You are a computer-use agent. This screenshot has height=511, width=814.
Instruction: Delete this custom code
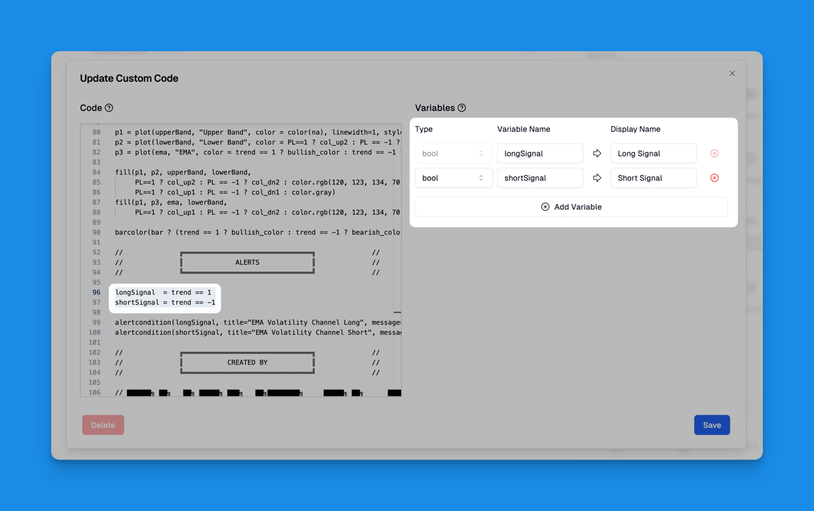pyautogui.click(x=103, y=425)
